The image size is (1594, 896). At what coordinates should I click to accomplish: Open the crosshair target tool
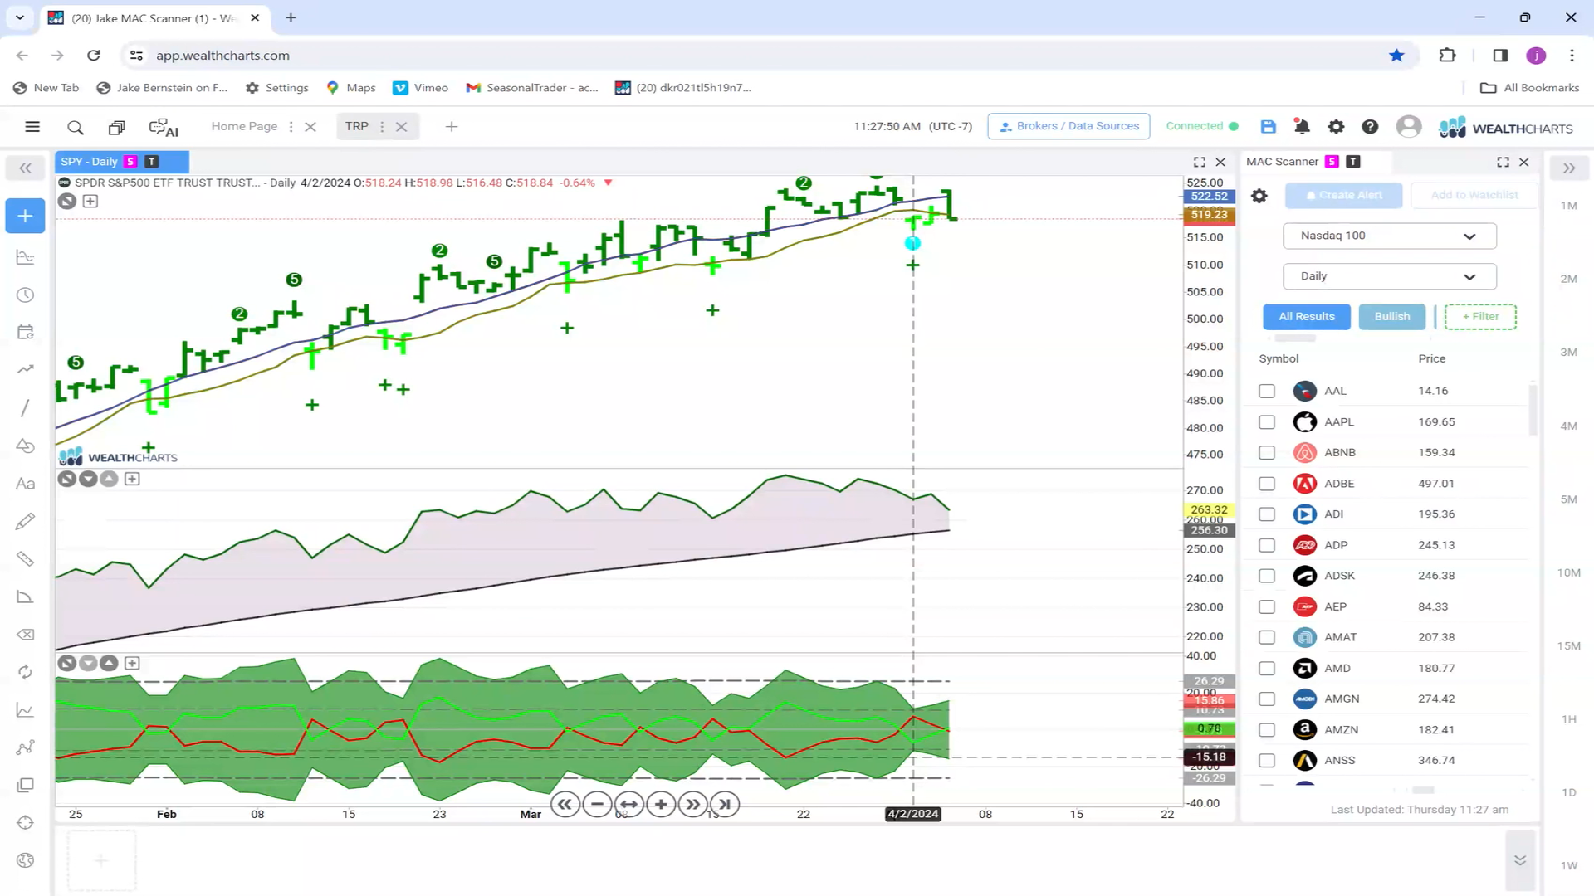[25, 823]
